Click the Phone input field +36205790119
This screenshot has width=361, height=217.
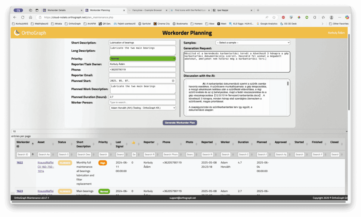coord(142,70)
